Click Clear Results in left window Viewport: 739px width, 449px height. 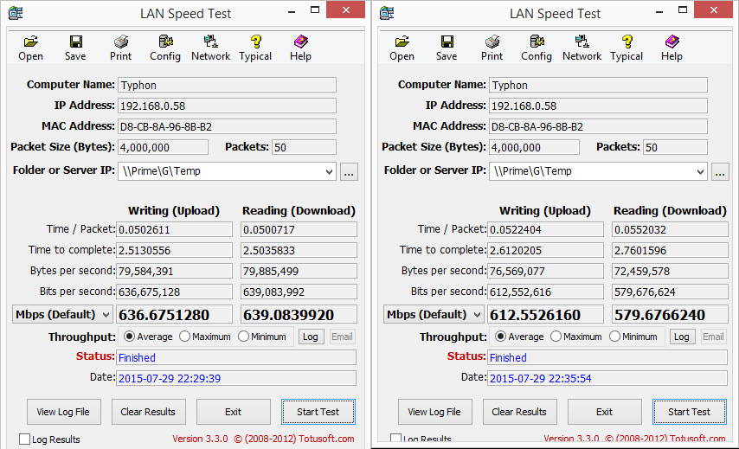149,412
